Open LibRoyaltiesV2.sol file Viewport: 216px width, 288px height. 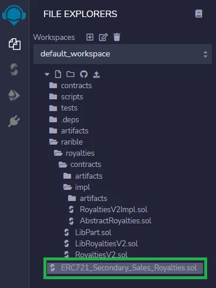tap(106, 243)
